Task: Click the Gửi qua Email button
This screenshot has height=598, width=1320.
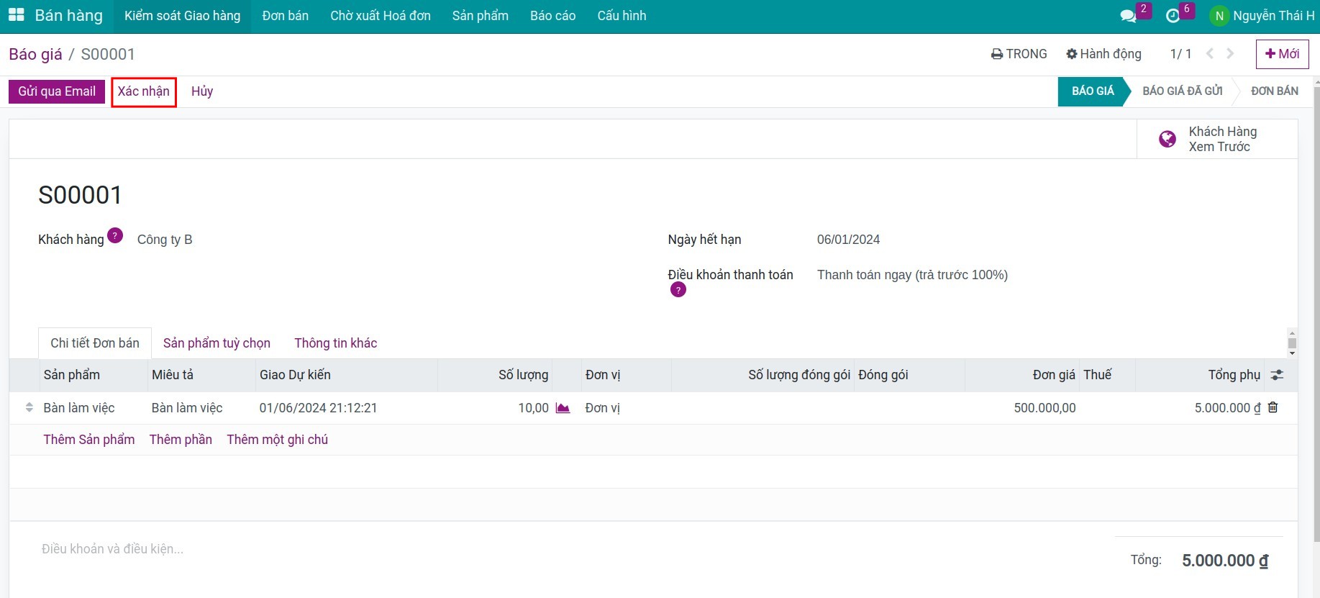Action: [x=57, y=91]
